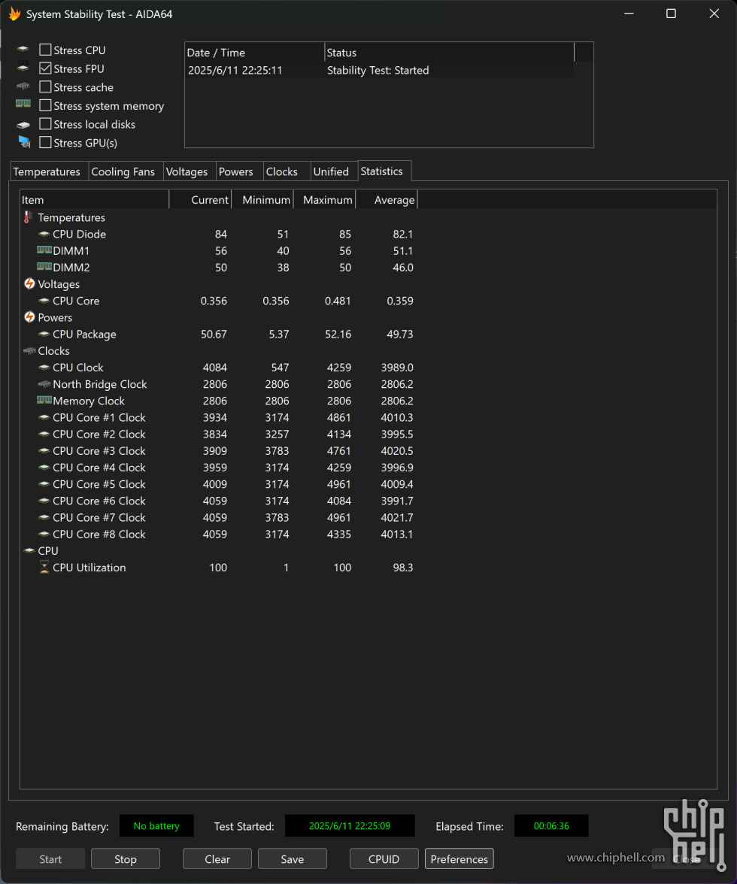The width and height of the screenshot is (737, 884).
Task: Select the CPU Core #2 Clock row
Action: (x=217, y=434)
